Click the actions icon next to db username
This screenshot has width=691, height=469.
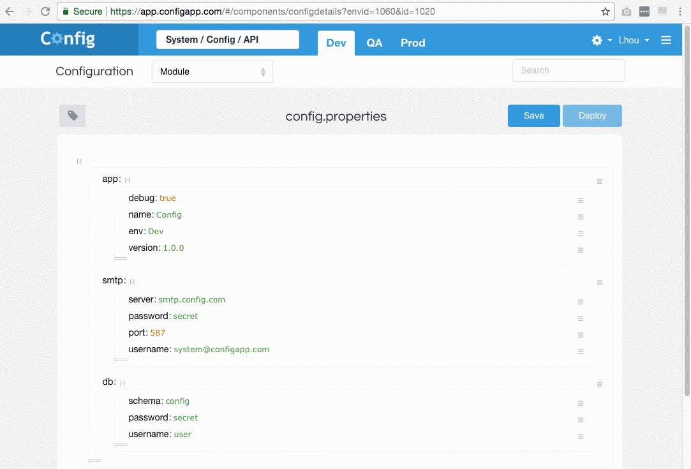[581, 436]
